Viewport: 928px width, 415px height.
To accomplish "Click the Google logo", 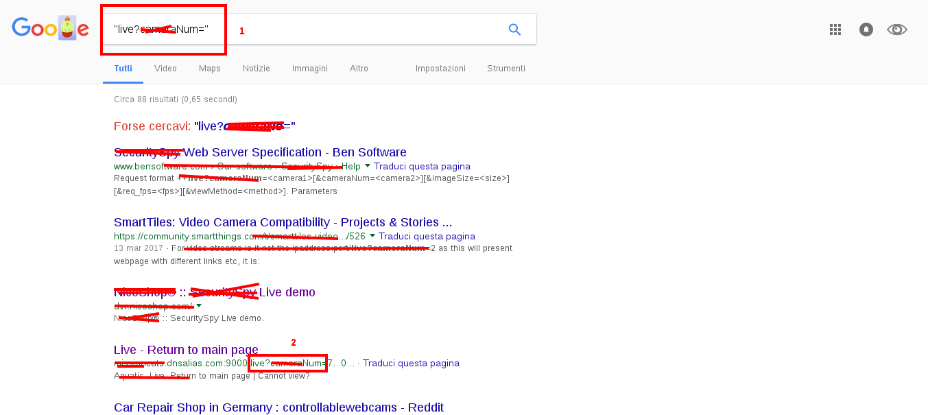I will pyautogui.click(x=50, y=28).
